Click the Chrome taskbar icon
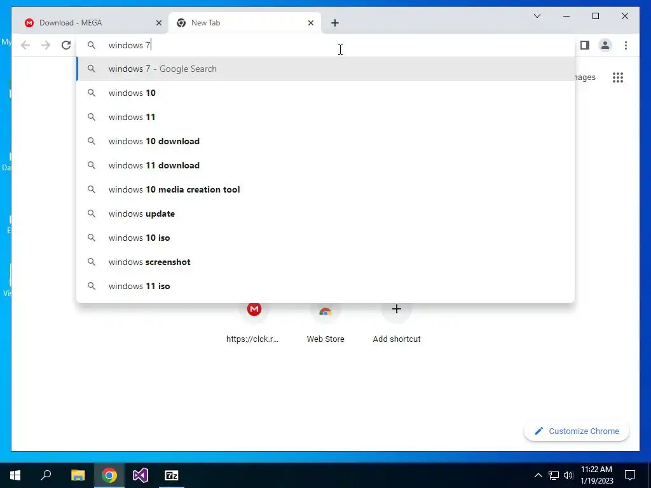 pyautogui.click(x=109, y=475)
